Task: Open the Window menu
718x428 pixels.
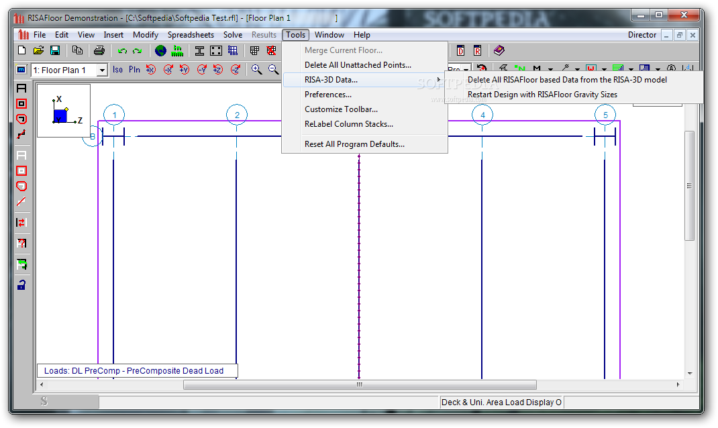Action: (329, 35)
